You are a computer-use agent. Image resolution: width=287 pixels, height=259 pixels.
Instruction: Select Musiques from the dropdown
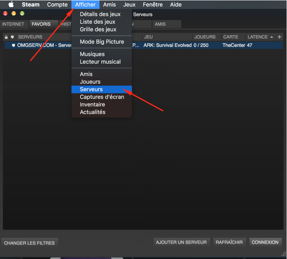coord(102,54)
